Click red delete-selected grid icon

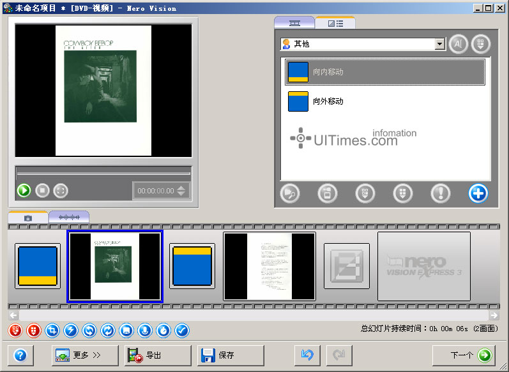[15, 331]
